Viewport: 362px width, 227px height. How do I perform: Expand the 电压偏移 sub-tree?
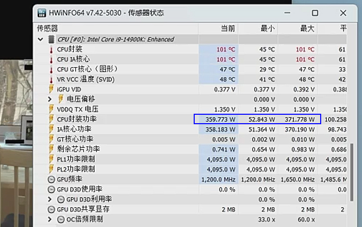coord(50,99)
